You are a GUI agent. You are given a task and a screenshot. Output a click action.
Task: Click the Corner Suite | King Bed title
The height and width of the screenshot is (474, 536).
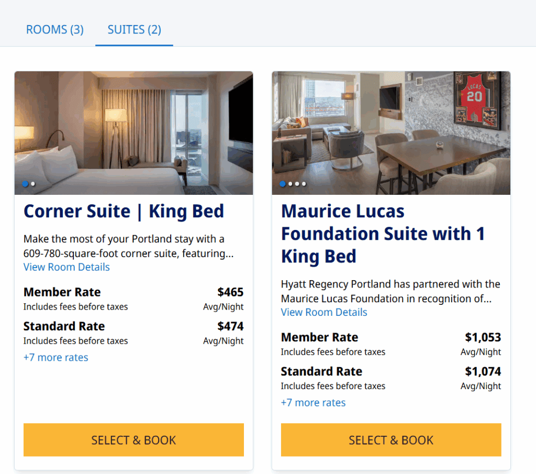[124, 211]
